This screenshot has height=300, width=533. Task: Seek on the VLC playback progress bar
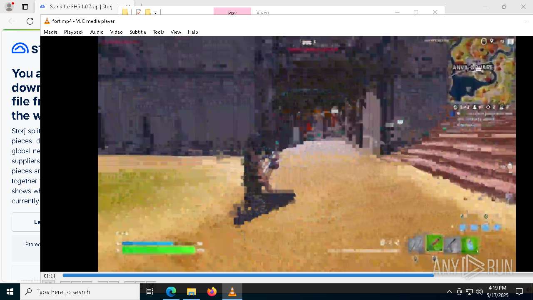pos(297,275)
